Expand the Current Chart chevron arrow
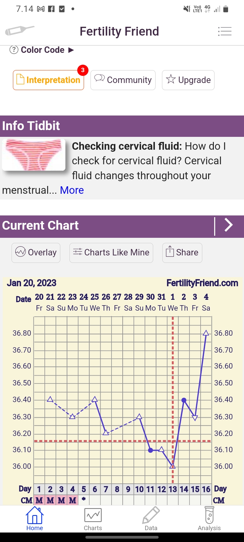 229,225
